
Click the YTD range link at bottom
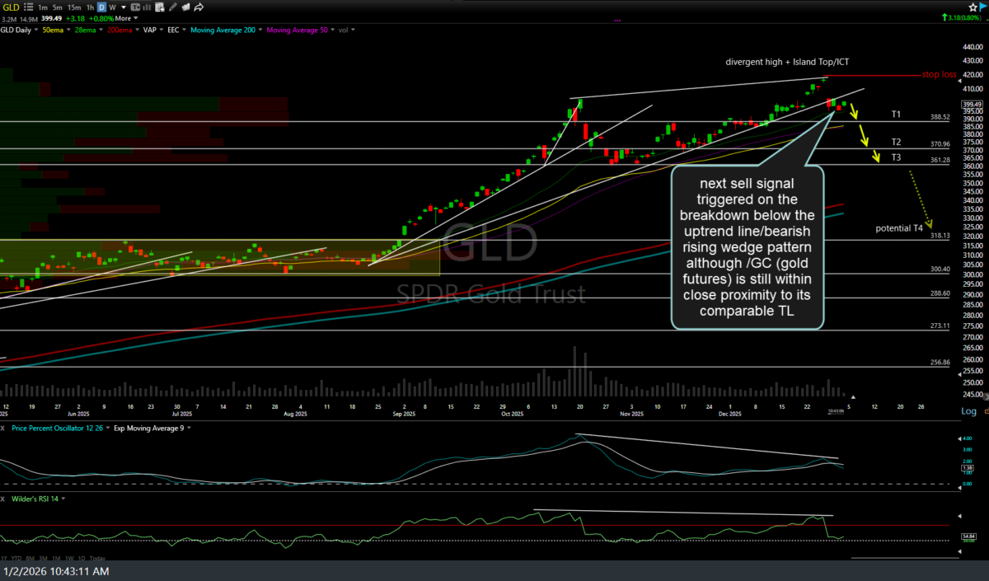click(x=16, y=558)
